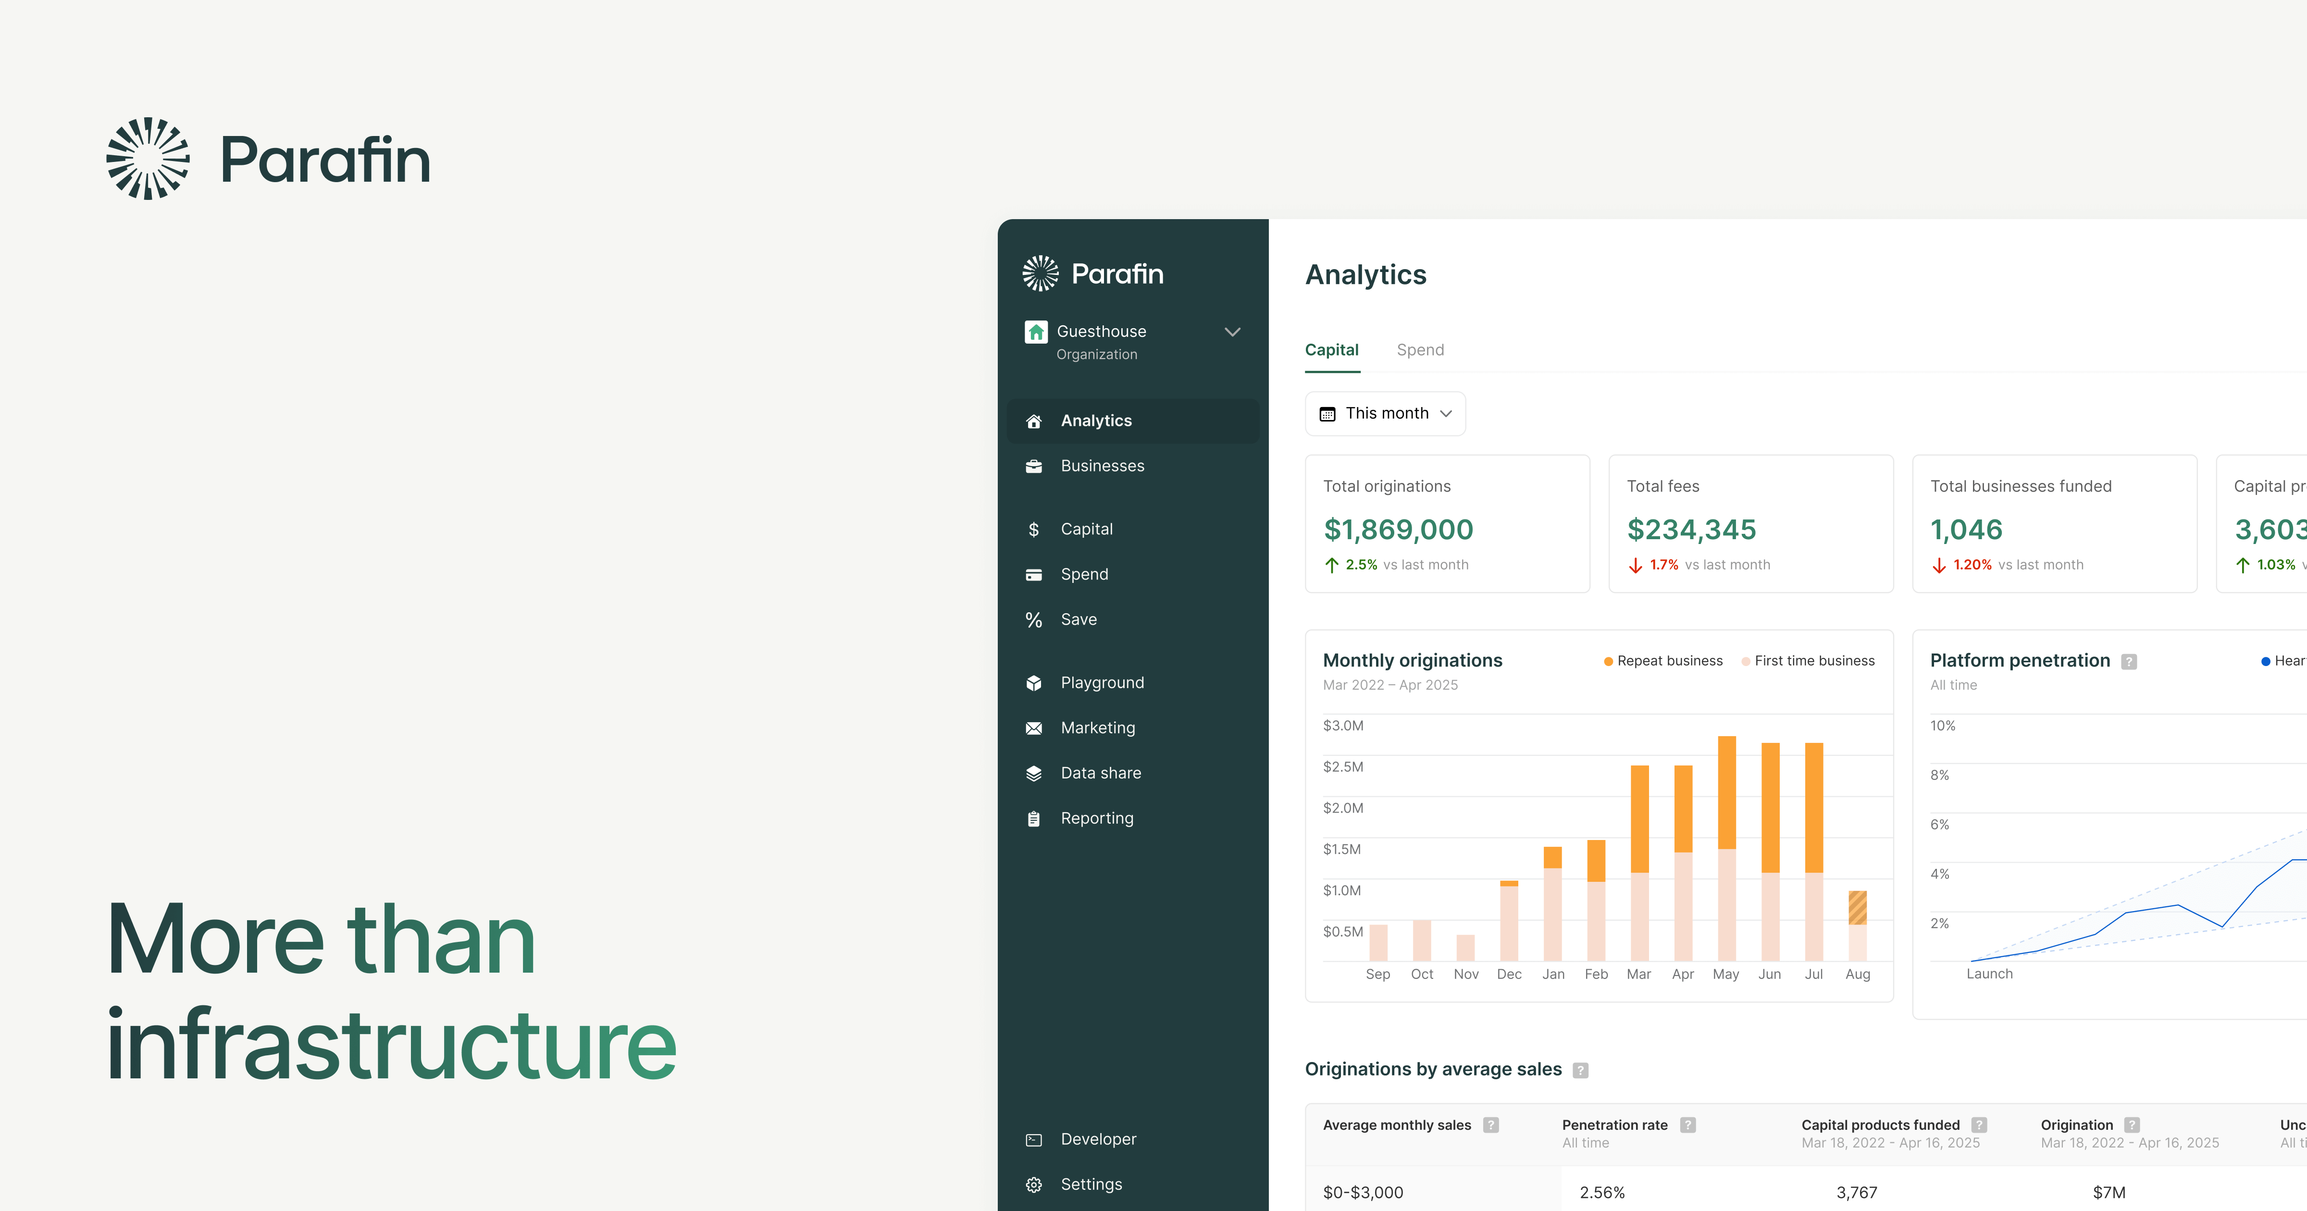Open the This month date dropdown

[x=1385, y=414]
